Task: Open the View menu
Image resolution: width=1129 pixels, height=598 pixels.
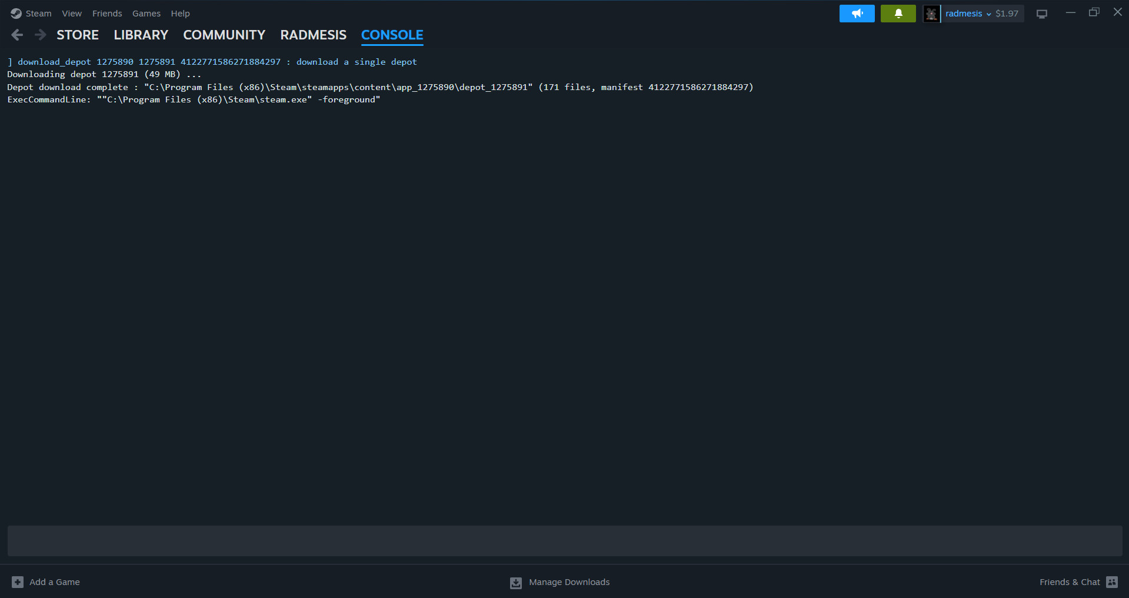Action: [x=72, y=14]
